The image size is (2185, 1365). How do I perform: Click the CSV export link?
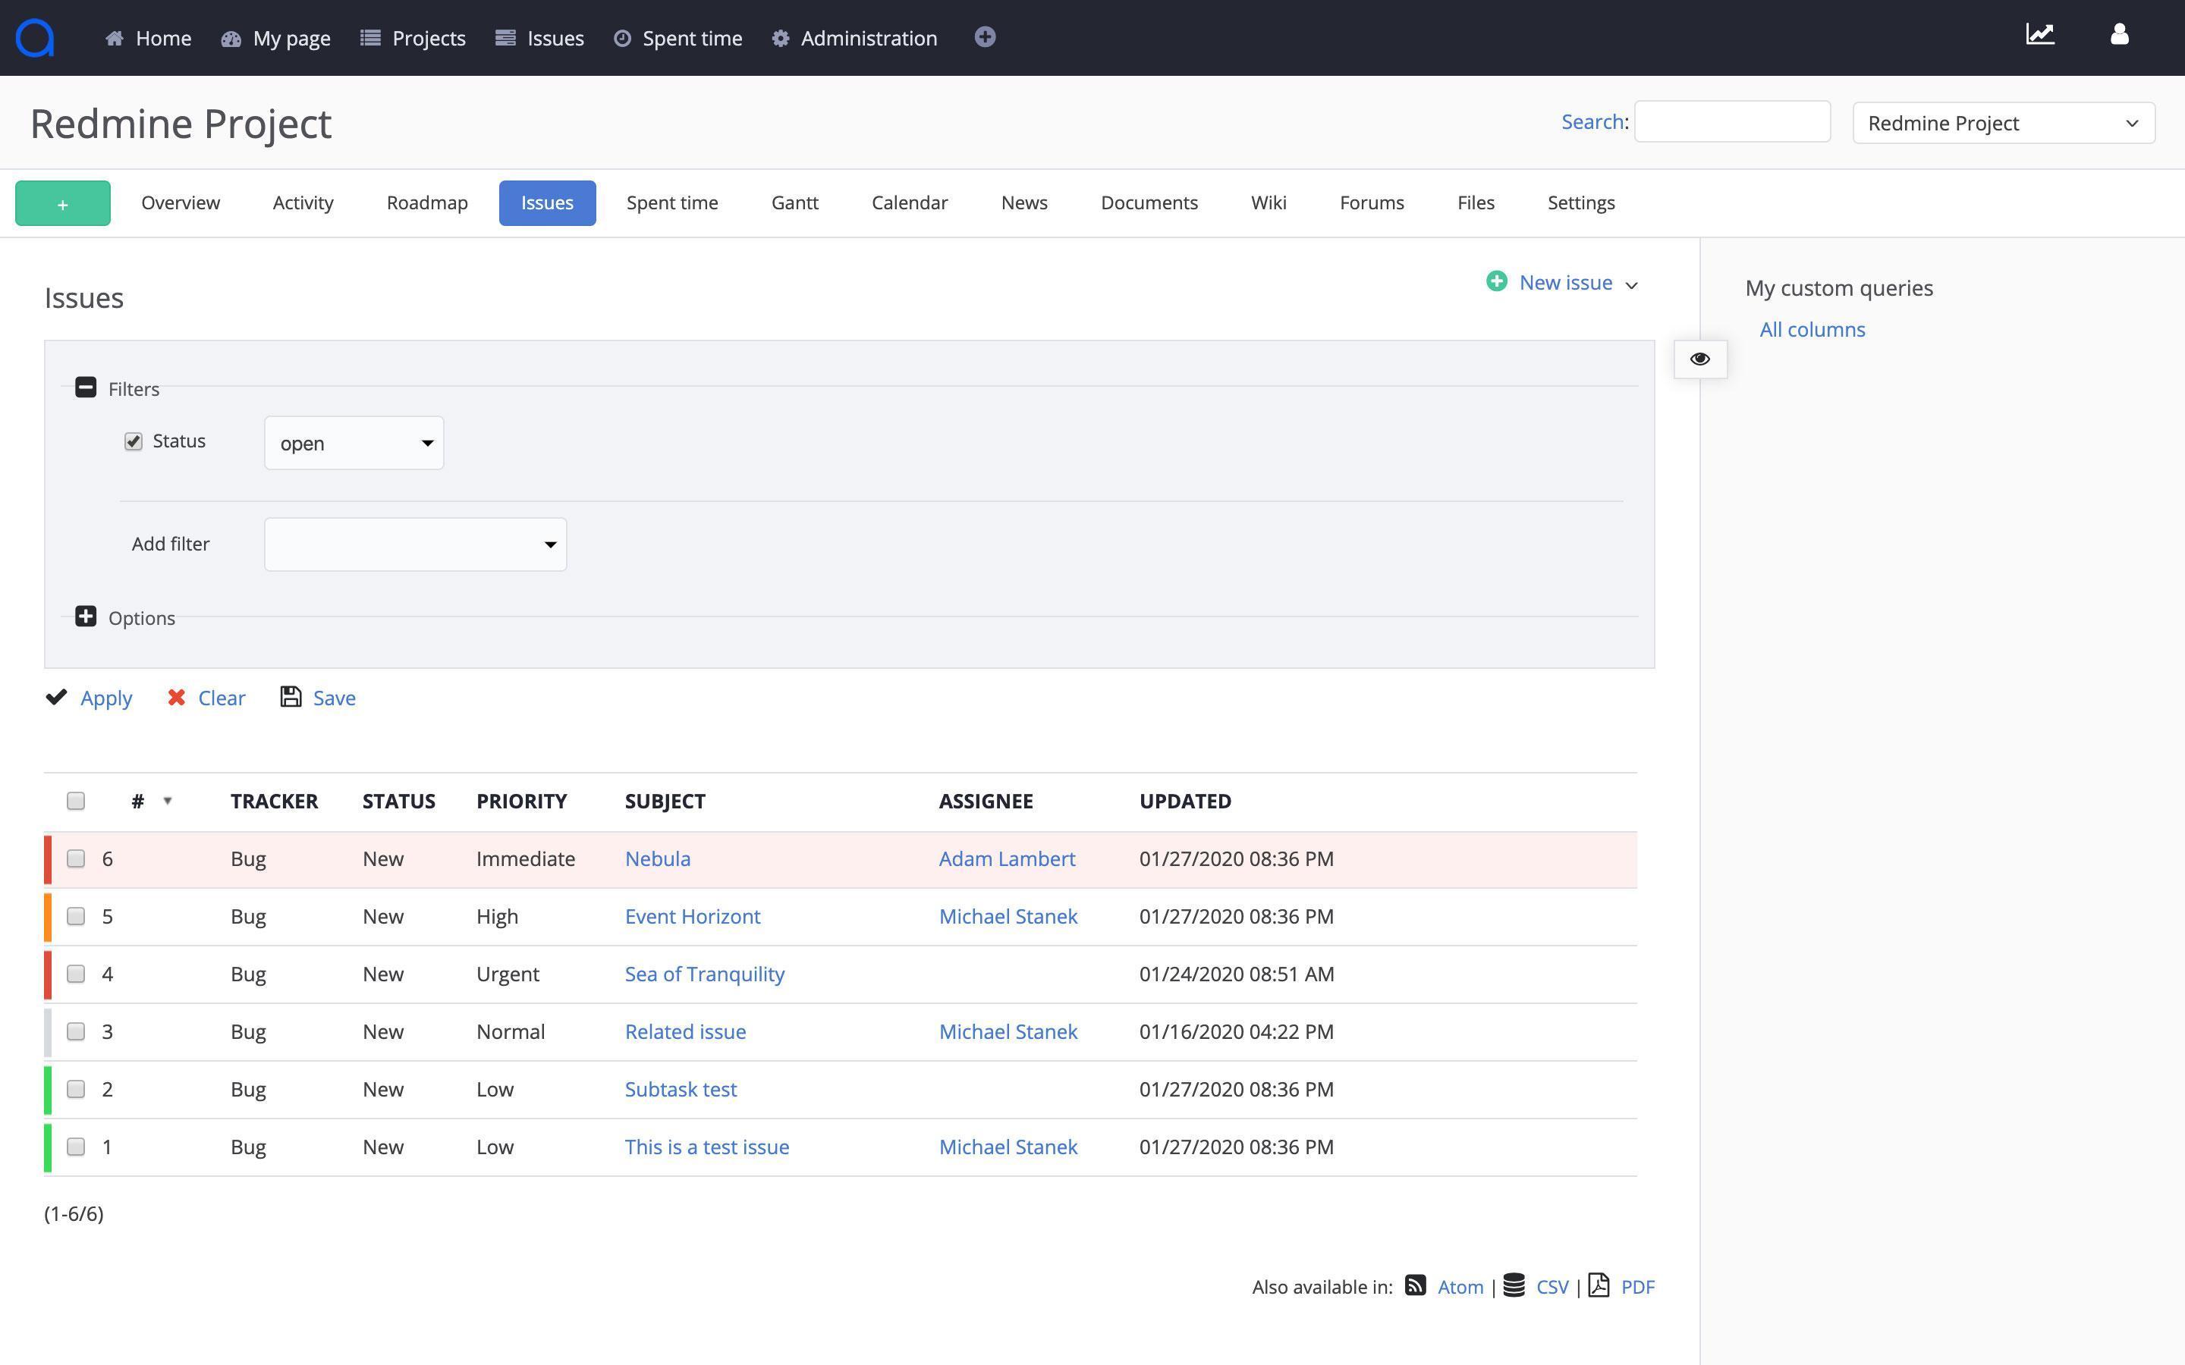point(1552,1286)
